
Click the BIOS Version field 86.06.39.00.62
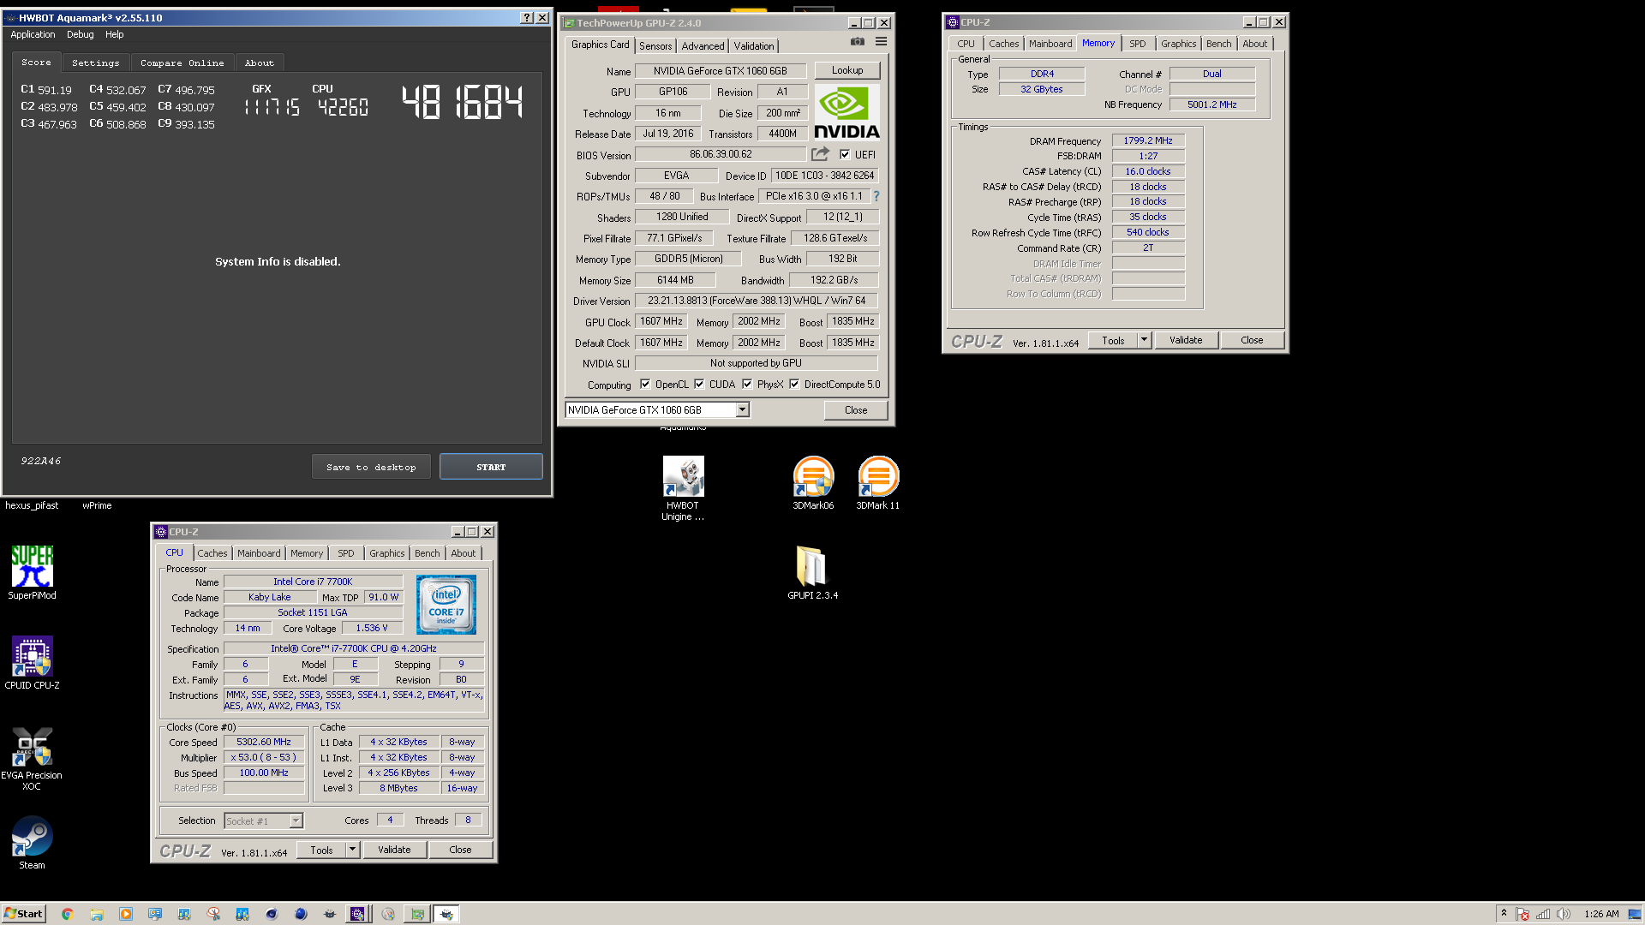click(x=721, y=154)
